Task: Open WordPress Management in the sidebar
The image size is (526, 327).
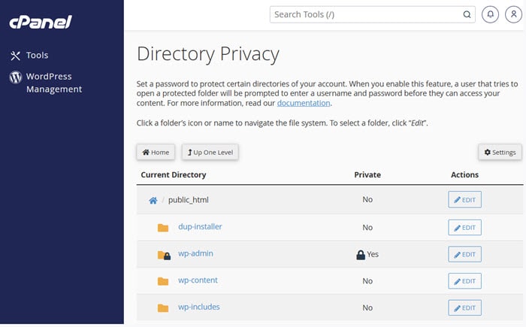Action: [x=53, y=83]
